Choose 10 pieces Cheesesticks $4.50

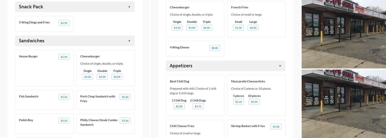(254, 102)
